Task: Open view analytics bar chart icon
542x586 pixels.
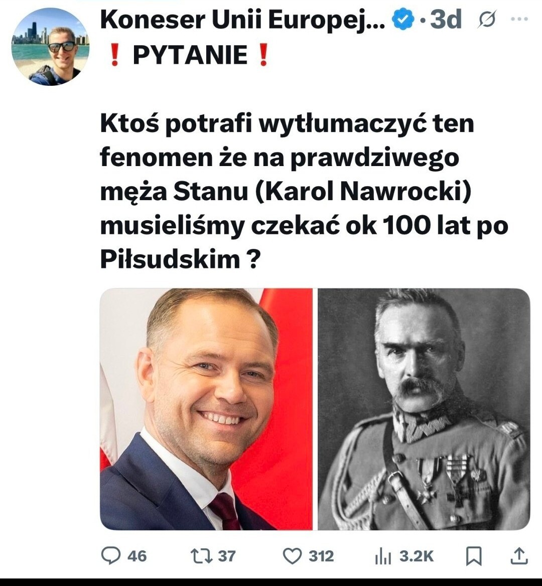Action: (x=382, y=555)
